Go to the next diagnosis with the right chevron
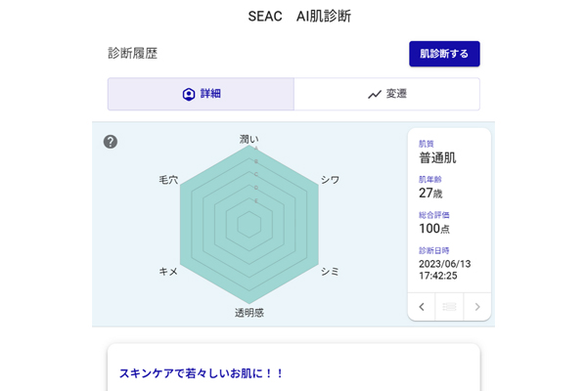 (x=477, y=307)
